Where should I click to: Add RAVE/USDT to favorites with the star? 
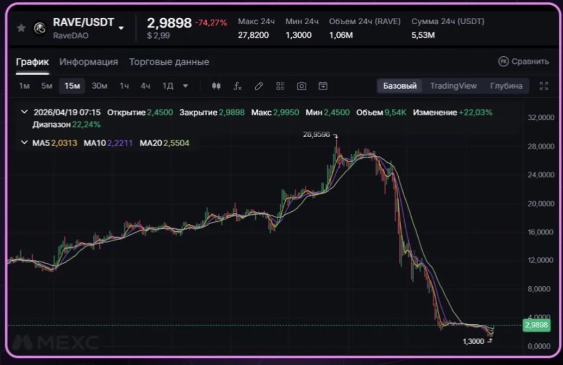pyautogui.click(x=21, y=28)
